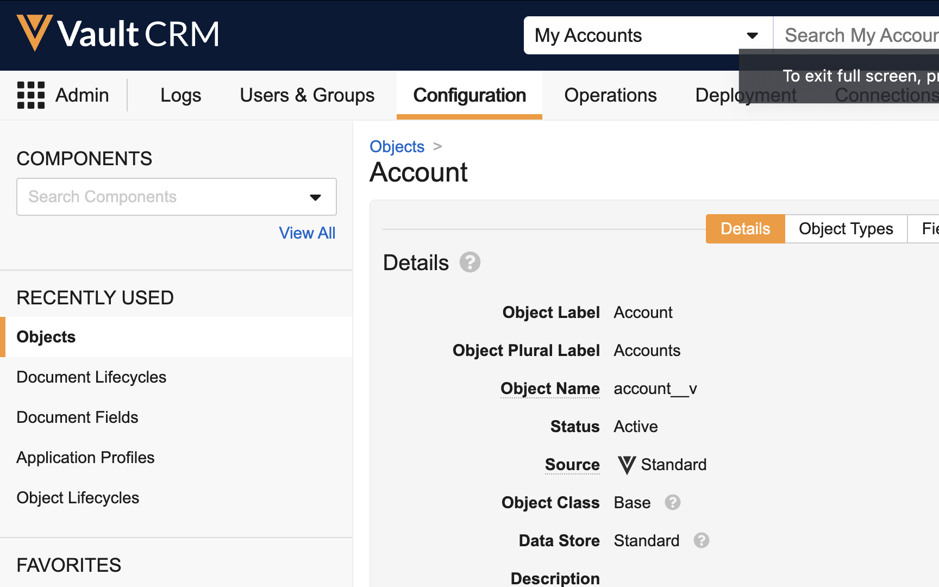Switch to the Object Types tab
The width and height of the screenshot is (939, 587).
click(x=846, y=229)
